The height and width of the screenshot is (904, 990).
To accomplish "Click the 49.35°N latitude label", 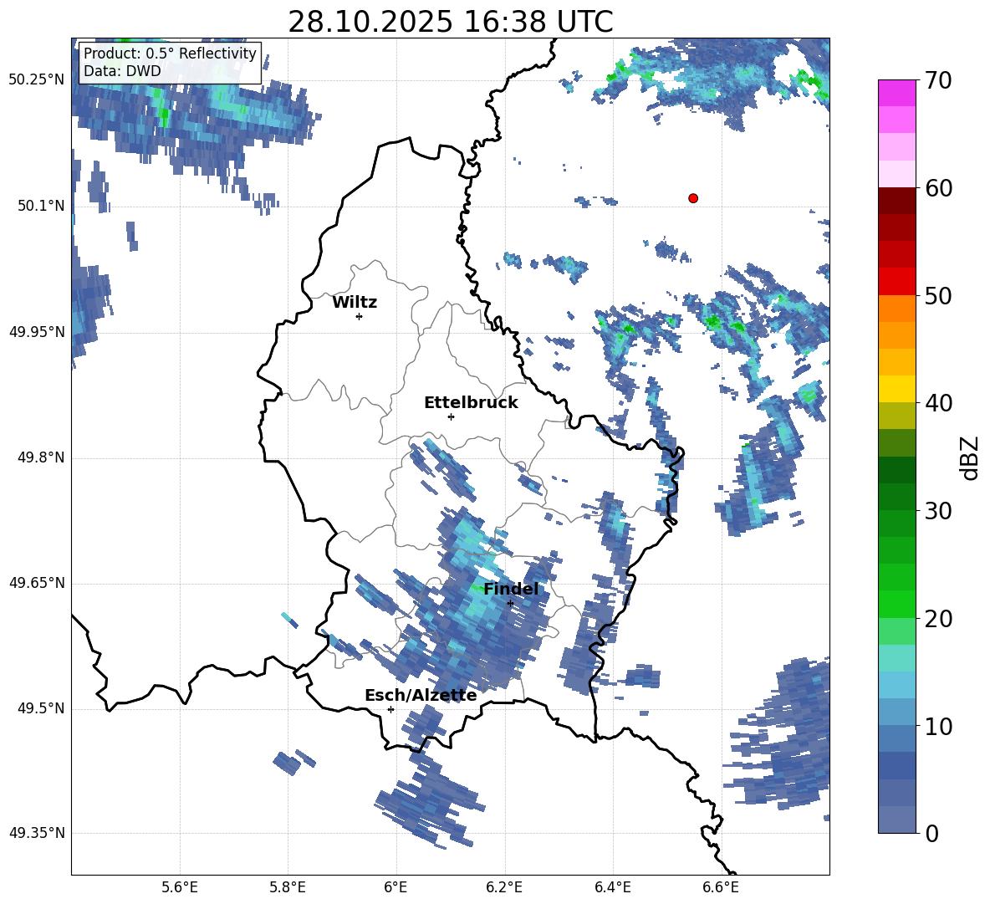I will pyautogui.click(x=37, y=833).
